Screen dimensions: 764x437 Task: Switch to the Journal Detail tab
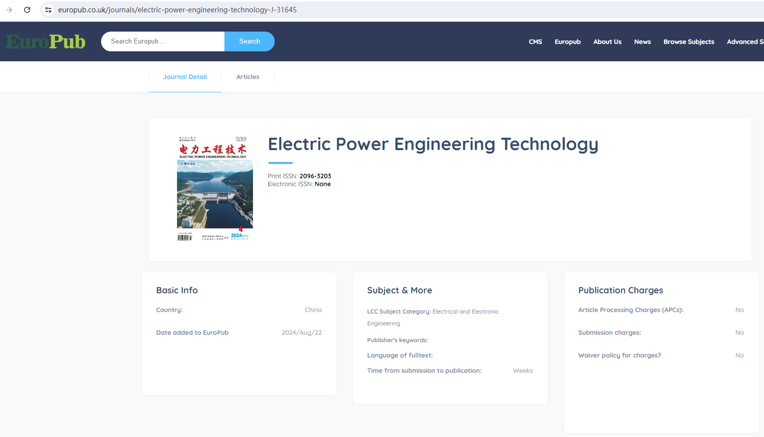[x=185, y=77]
